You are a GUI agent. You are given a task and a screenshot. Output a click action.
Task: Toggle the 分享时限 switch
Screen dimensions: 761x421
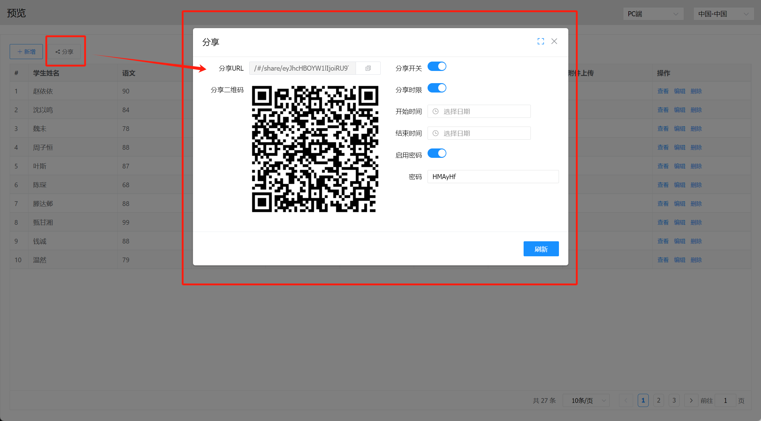(437, 88)
